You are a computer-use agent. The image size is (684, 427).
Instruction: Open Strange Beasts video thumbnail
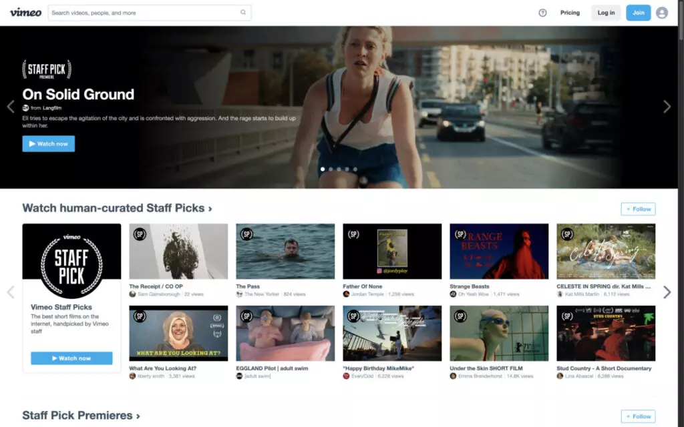click(499, 252)
